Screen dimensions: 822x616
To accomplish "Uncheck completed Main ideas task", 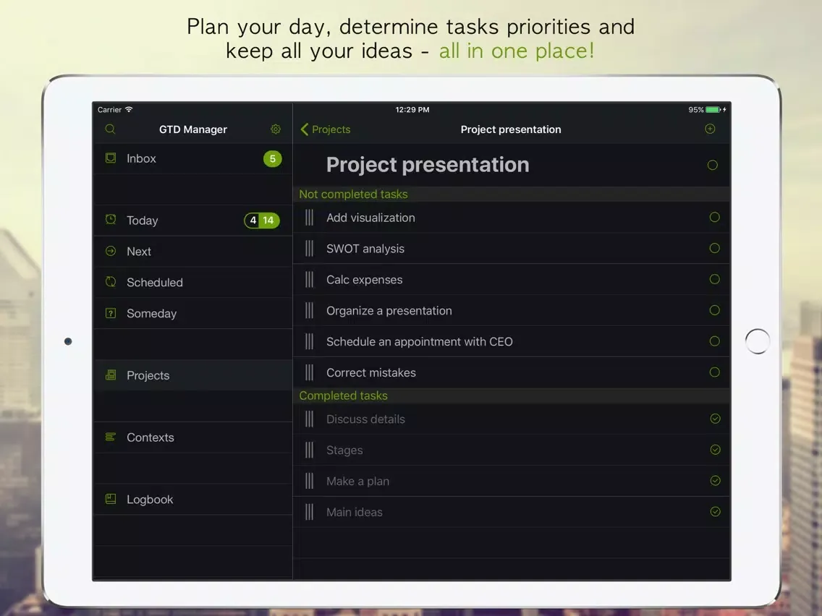I will [x=715, y=511].
